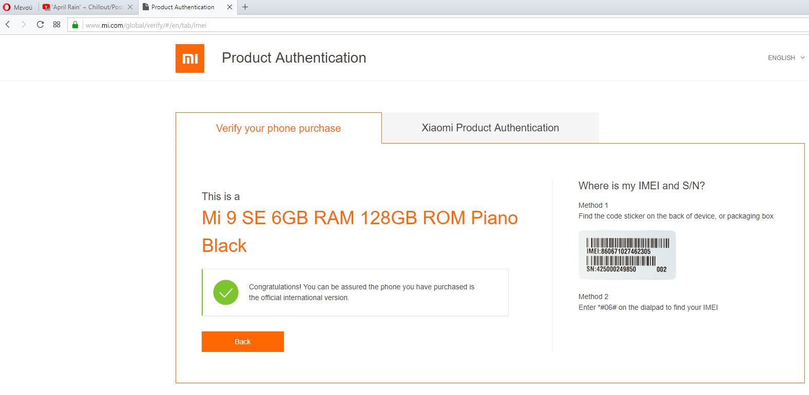Open a new browser tab
This screenshot has width=809, height=395.
point(245,7)
